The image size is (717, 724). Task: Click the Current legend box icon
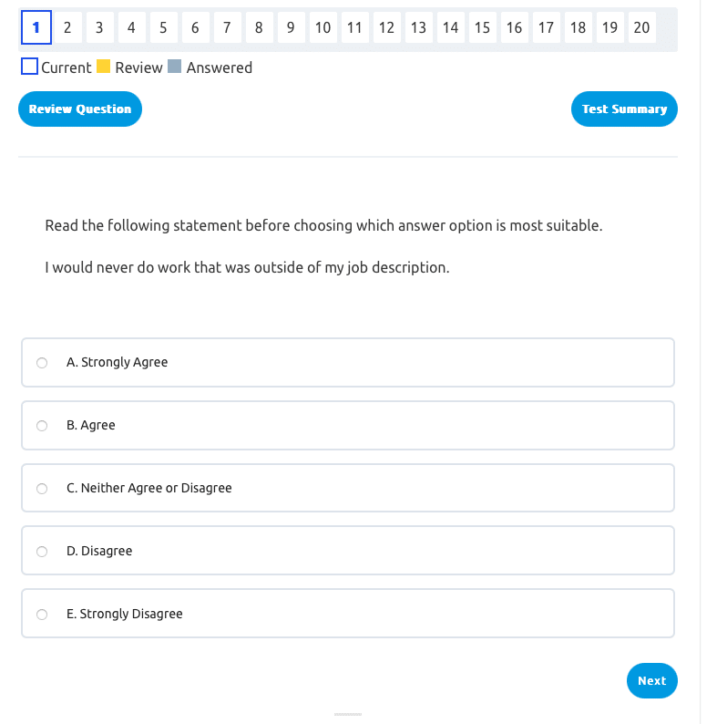29,67
